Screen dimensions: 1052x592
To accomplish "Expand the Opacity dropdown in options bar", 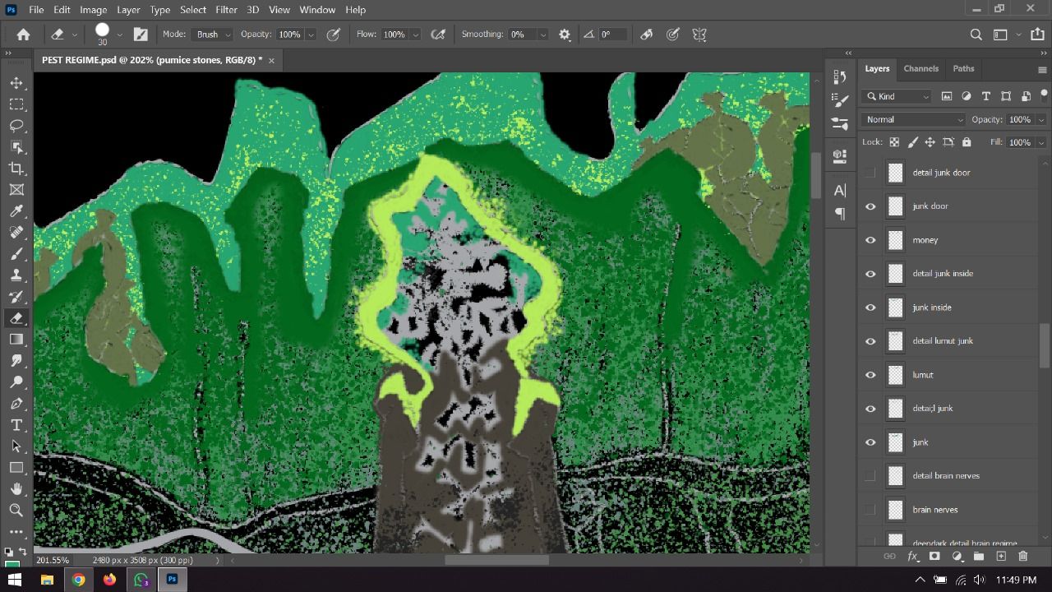I will pos(311,35).
